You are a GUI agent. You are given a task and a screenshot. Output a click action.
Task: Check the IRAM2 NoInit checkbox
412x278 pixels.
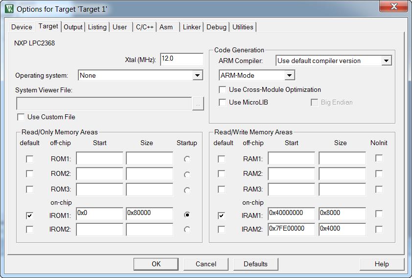tap(379, 230)
